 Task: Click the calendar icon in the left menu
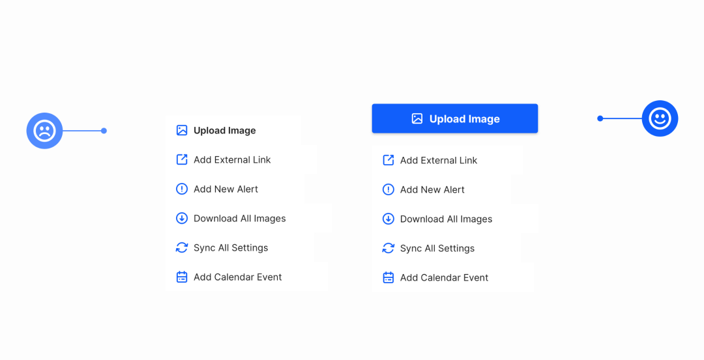(x=182, y=277)
